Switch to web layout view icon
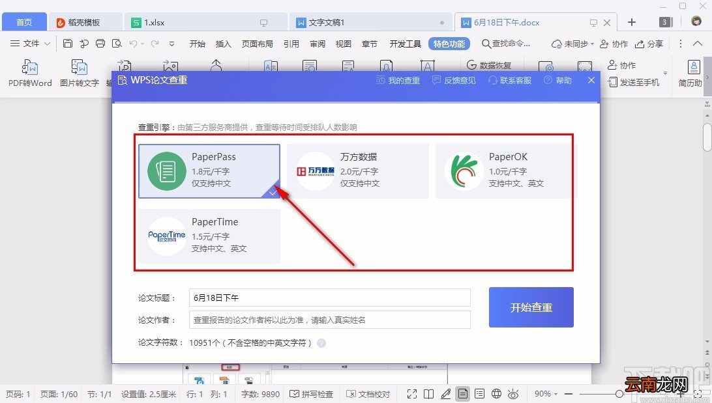Image resolution: width=712 pixels, height=403 pixels. click(x=496, y=394)
